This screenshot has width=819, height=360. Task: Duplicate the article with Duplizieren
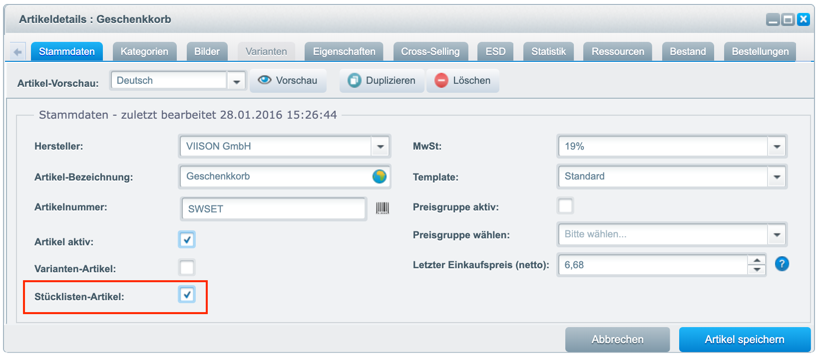tap(382, 81)
